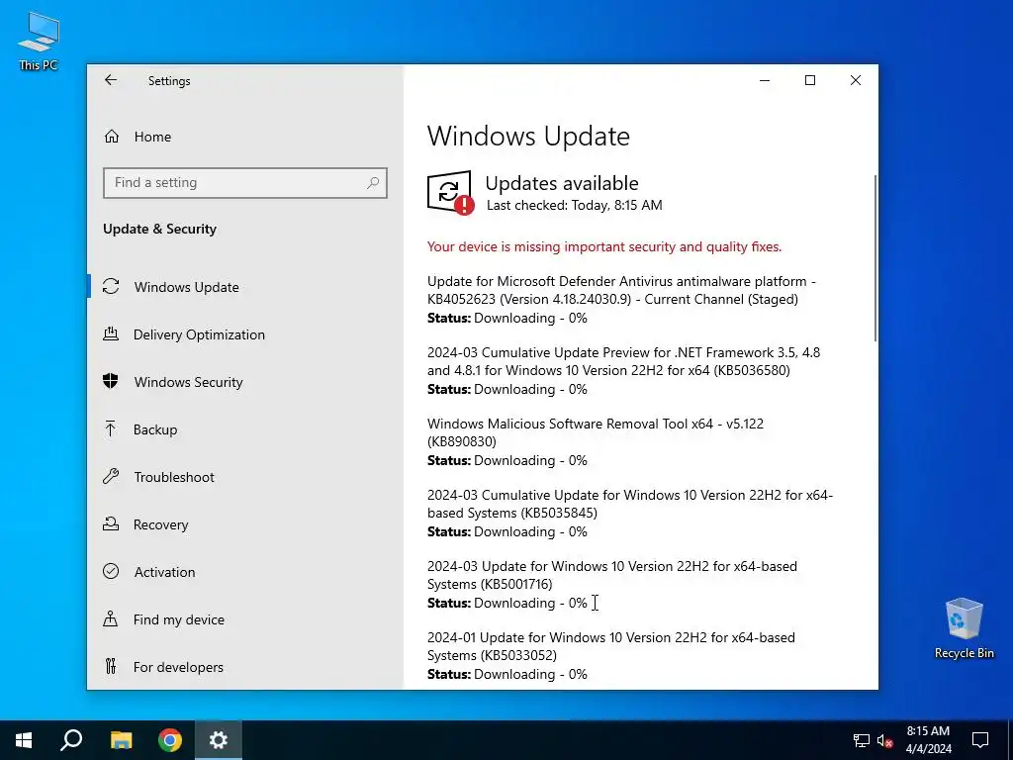Select the Recycle Bin desktop icon

964,628
